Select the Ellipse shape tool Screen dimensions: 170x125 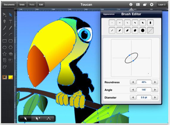tap(4, 48)
